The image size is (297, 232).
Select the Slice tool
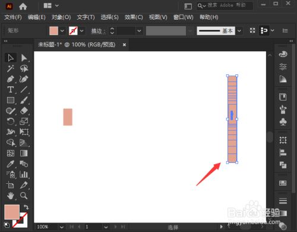(24, 185)
